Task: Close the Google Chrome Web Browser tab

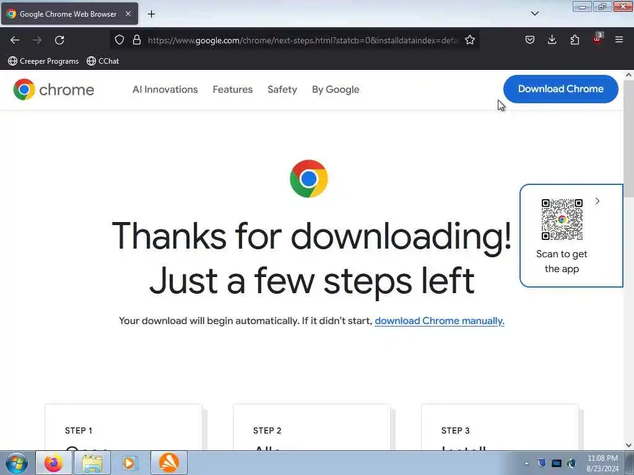Action: tap(128, 14)
